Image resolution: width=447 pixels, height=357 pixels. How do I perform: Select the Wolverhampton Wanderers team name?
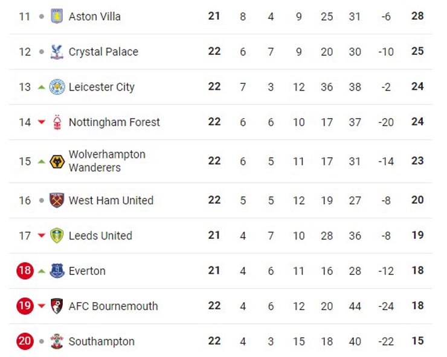coord(107,161)
